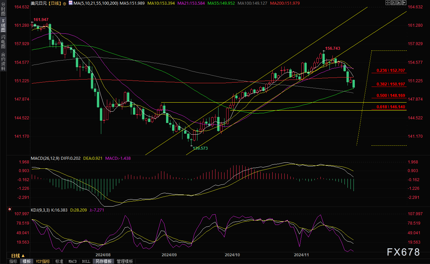Image resolution: width=430 pixels, height=264 pixels.
Task: Open 管理模板 template manager
Action: (125, 261)
